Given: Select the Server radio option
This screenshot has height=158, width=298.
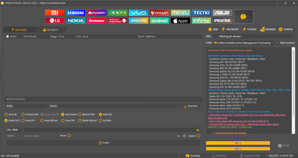Looking at the screenshot, I should tap(69, 136).
